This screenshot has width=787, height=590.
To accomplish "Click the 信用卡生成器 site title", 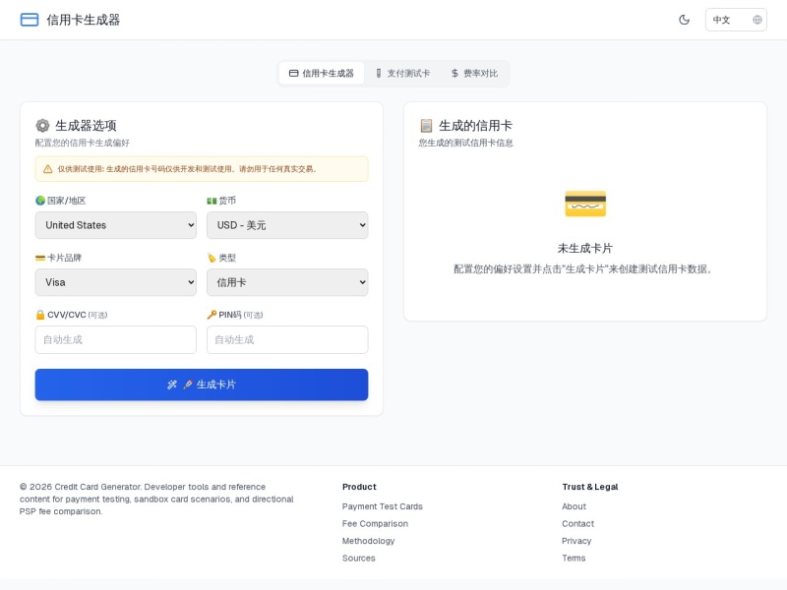I will pos(84,20).
